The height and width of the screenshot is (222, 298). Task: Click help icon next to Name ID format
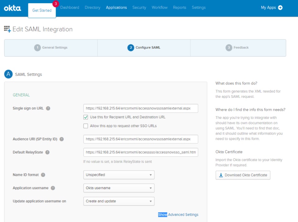click(43, 175)
